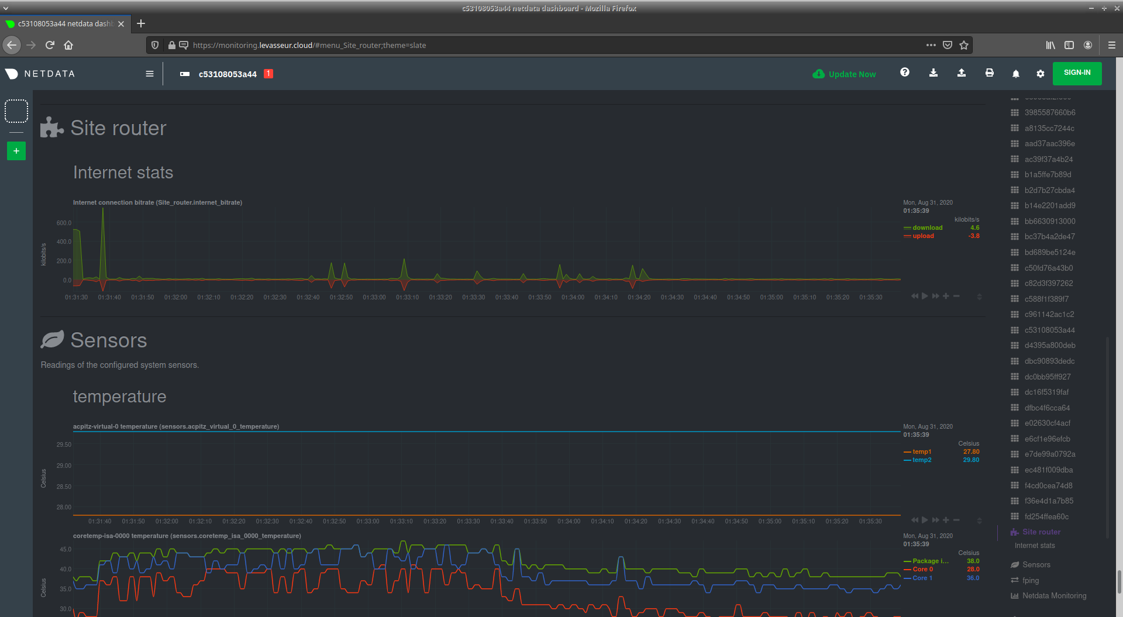Viewport: 1123px width, 617px height.
Task: Click the Sensors leaf icon in sidebar
Action: [1016, 564]
